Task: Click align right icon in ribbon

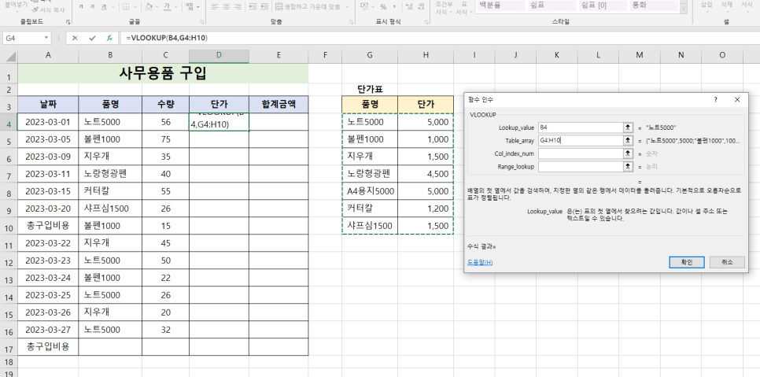Action: (238, 7)
